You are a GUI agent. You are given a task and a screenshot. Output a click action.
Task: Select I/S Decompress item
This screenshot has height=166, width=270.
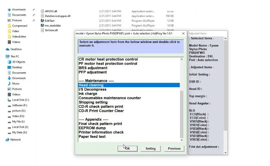coord(92,89)
